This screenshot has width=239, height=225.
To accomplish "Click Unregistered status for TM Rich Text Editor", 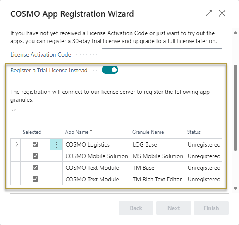I will (x=204, y=179).
